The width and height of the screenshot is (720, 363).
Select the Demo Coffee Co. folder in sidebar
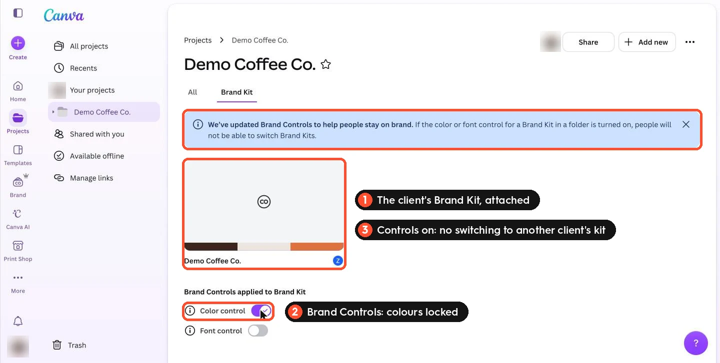[x=104, y=112]
